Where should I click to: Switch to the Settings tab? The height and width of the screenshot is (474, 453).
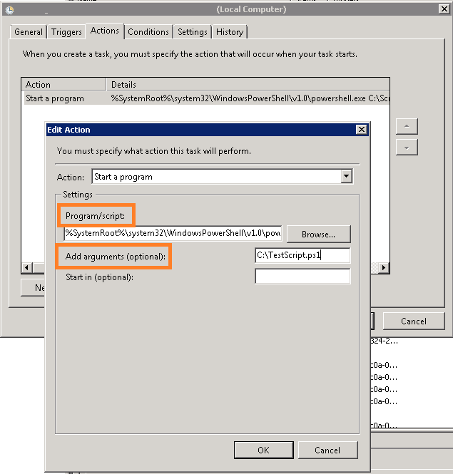click(193, 32)
